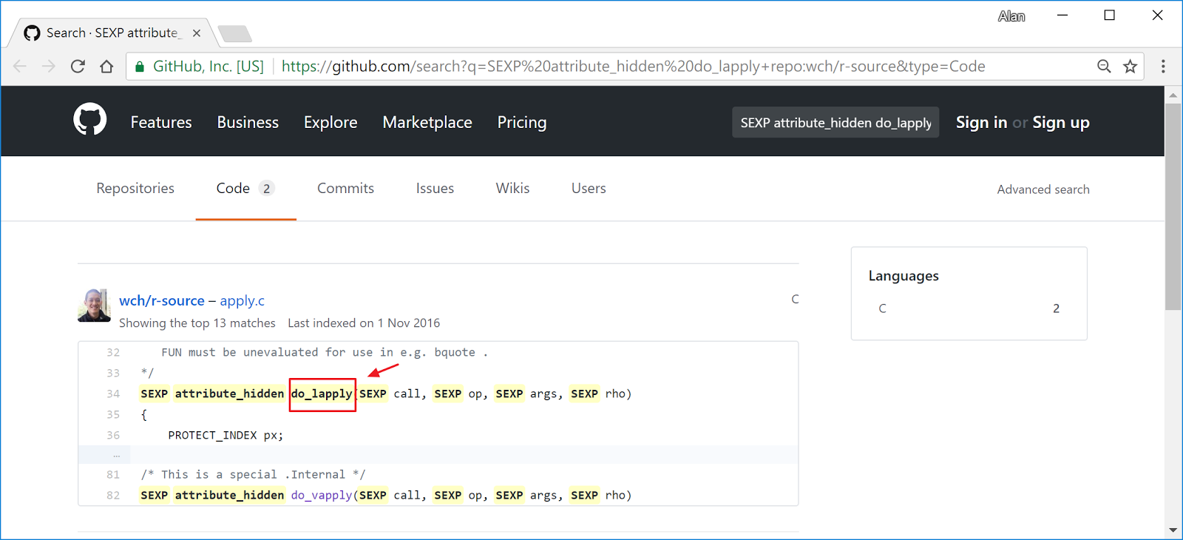The height and width of the screenshot is (540, 1183).
Task: Click do_lapply function name in line 34
Action: pyautogui.click(x=322, y=394)
